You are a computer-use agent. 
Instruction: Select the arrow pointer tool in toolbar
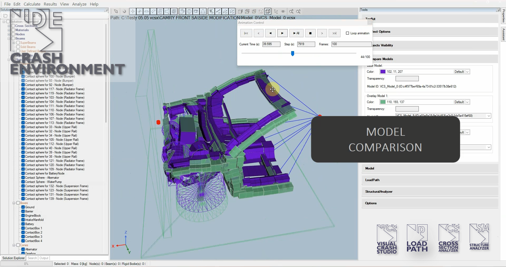point(116,12)
